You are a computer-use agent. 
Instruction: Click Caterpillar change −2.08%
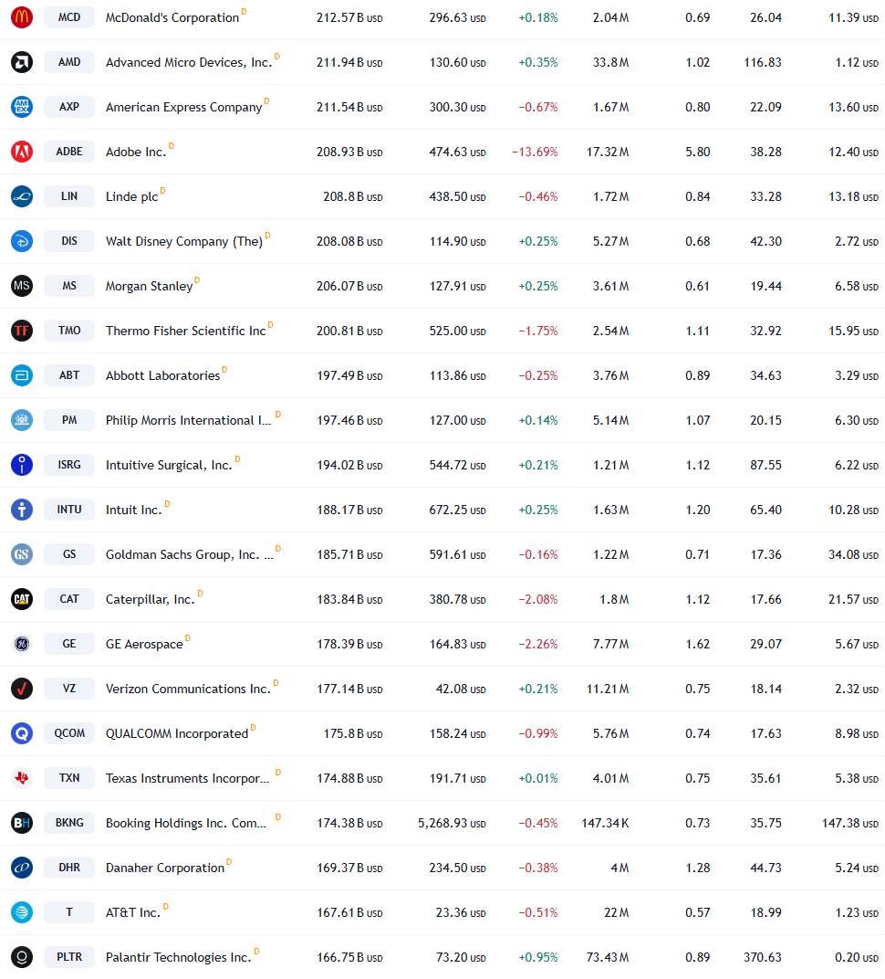click(x=538, y=599)
